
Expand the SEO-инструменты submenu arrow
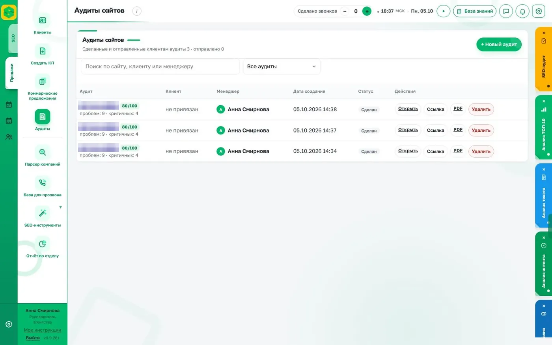(60, 207)
